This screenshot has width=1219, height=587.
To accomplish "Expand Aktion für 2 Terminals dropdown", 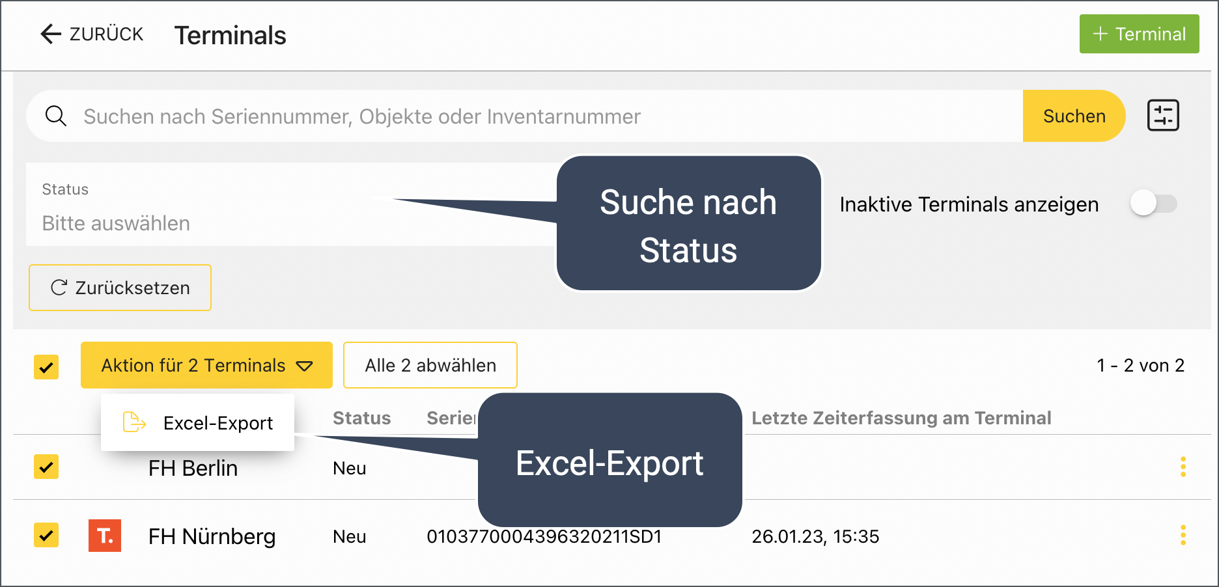I will 206,366.
